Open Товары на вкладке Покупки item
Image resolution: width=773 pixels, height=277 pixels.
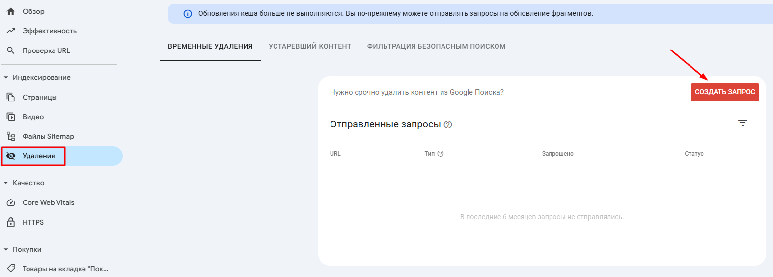pos(65,269)
